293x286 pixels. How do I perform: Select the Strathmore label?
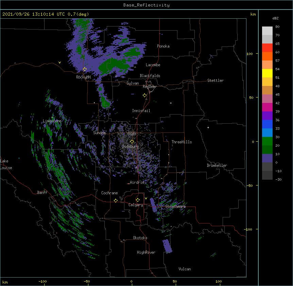coord(175,207)
